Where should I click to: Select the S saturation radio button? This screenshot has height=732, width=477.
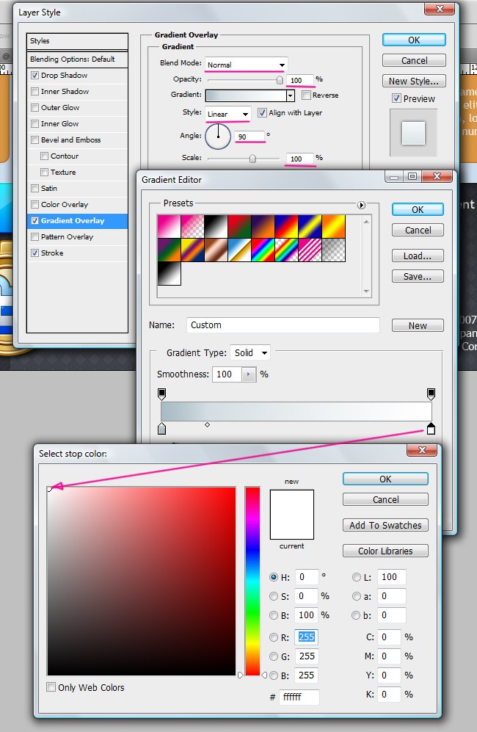coord(274,596)
